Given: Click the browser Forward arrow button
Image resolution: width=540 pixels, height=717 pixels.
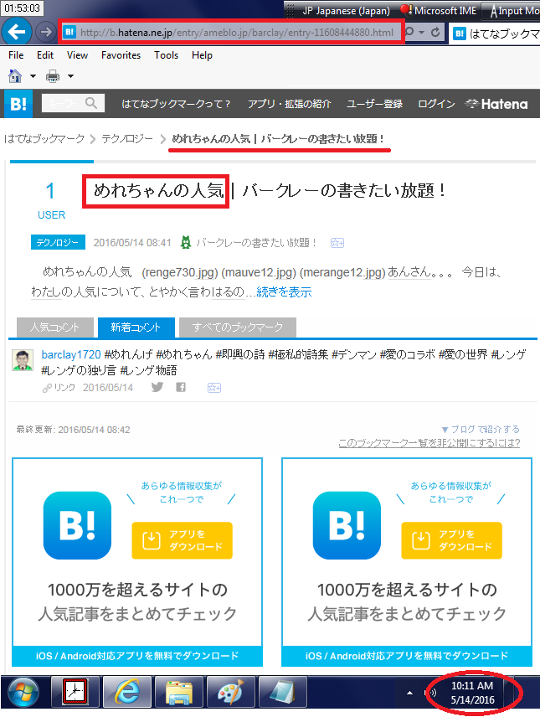Looking at the screenshot, I should coord(45,32).
